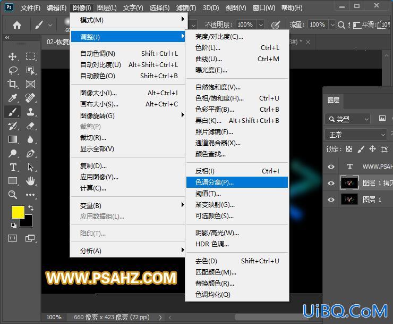The width and height of the screenshot is (393, 324).
Task: Select the Zoom tool
Action: tap(13, 195)
